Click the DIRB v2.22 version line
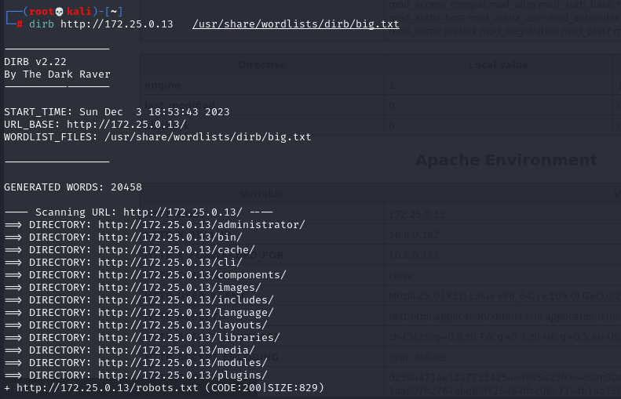This screenshot has width=621, height=399. (x=35, y=62)
